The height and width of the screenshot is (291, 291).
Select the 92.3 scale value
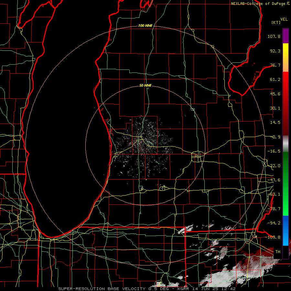275,51
